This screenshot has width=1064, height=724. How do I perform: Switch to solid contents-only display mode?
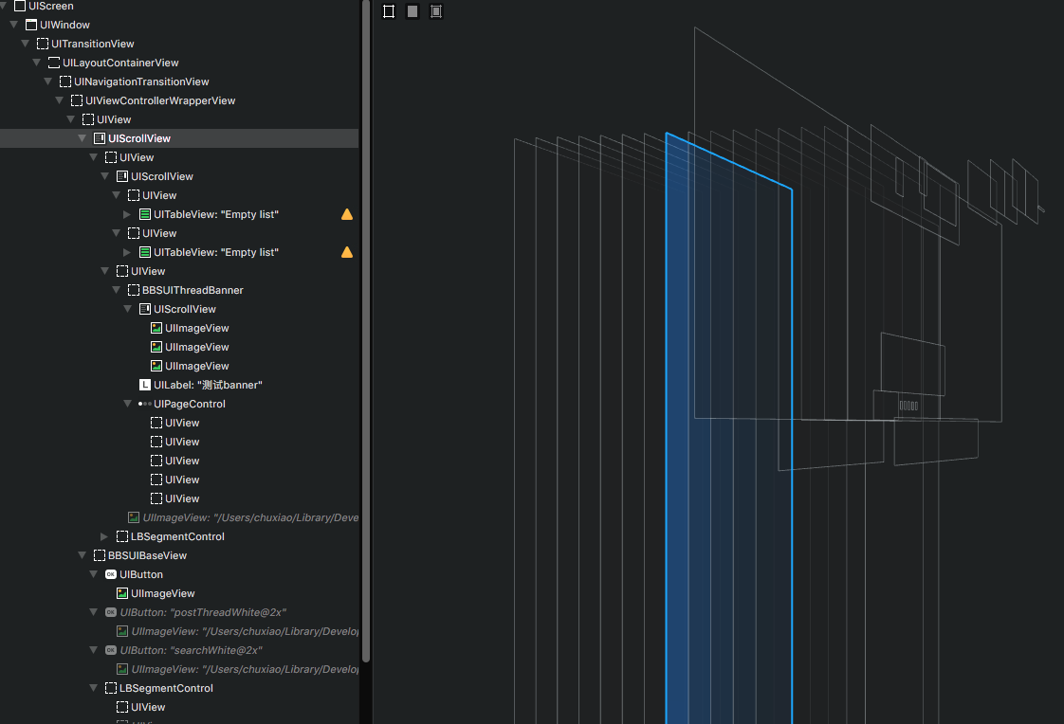tap(413, 11)
